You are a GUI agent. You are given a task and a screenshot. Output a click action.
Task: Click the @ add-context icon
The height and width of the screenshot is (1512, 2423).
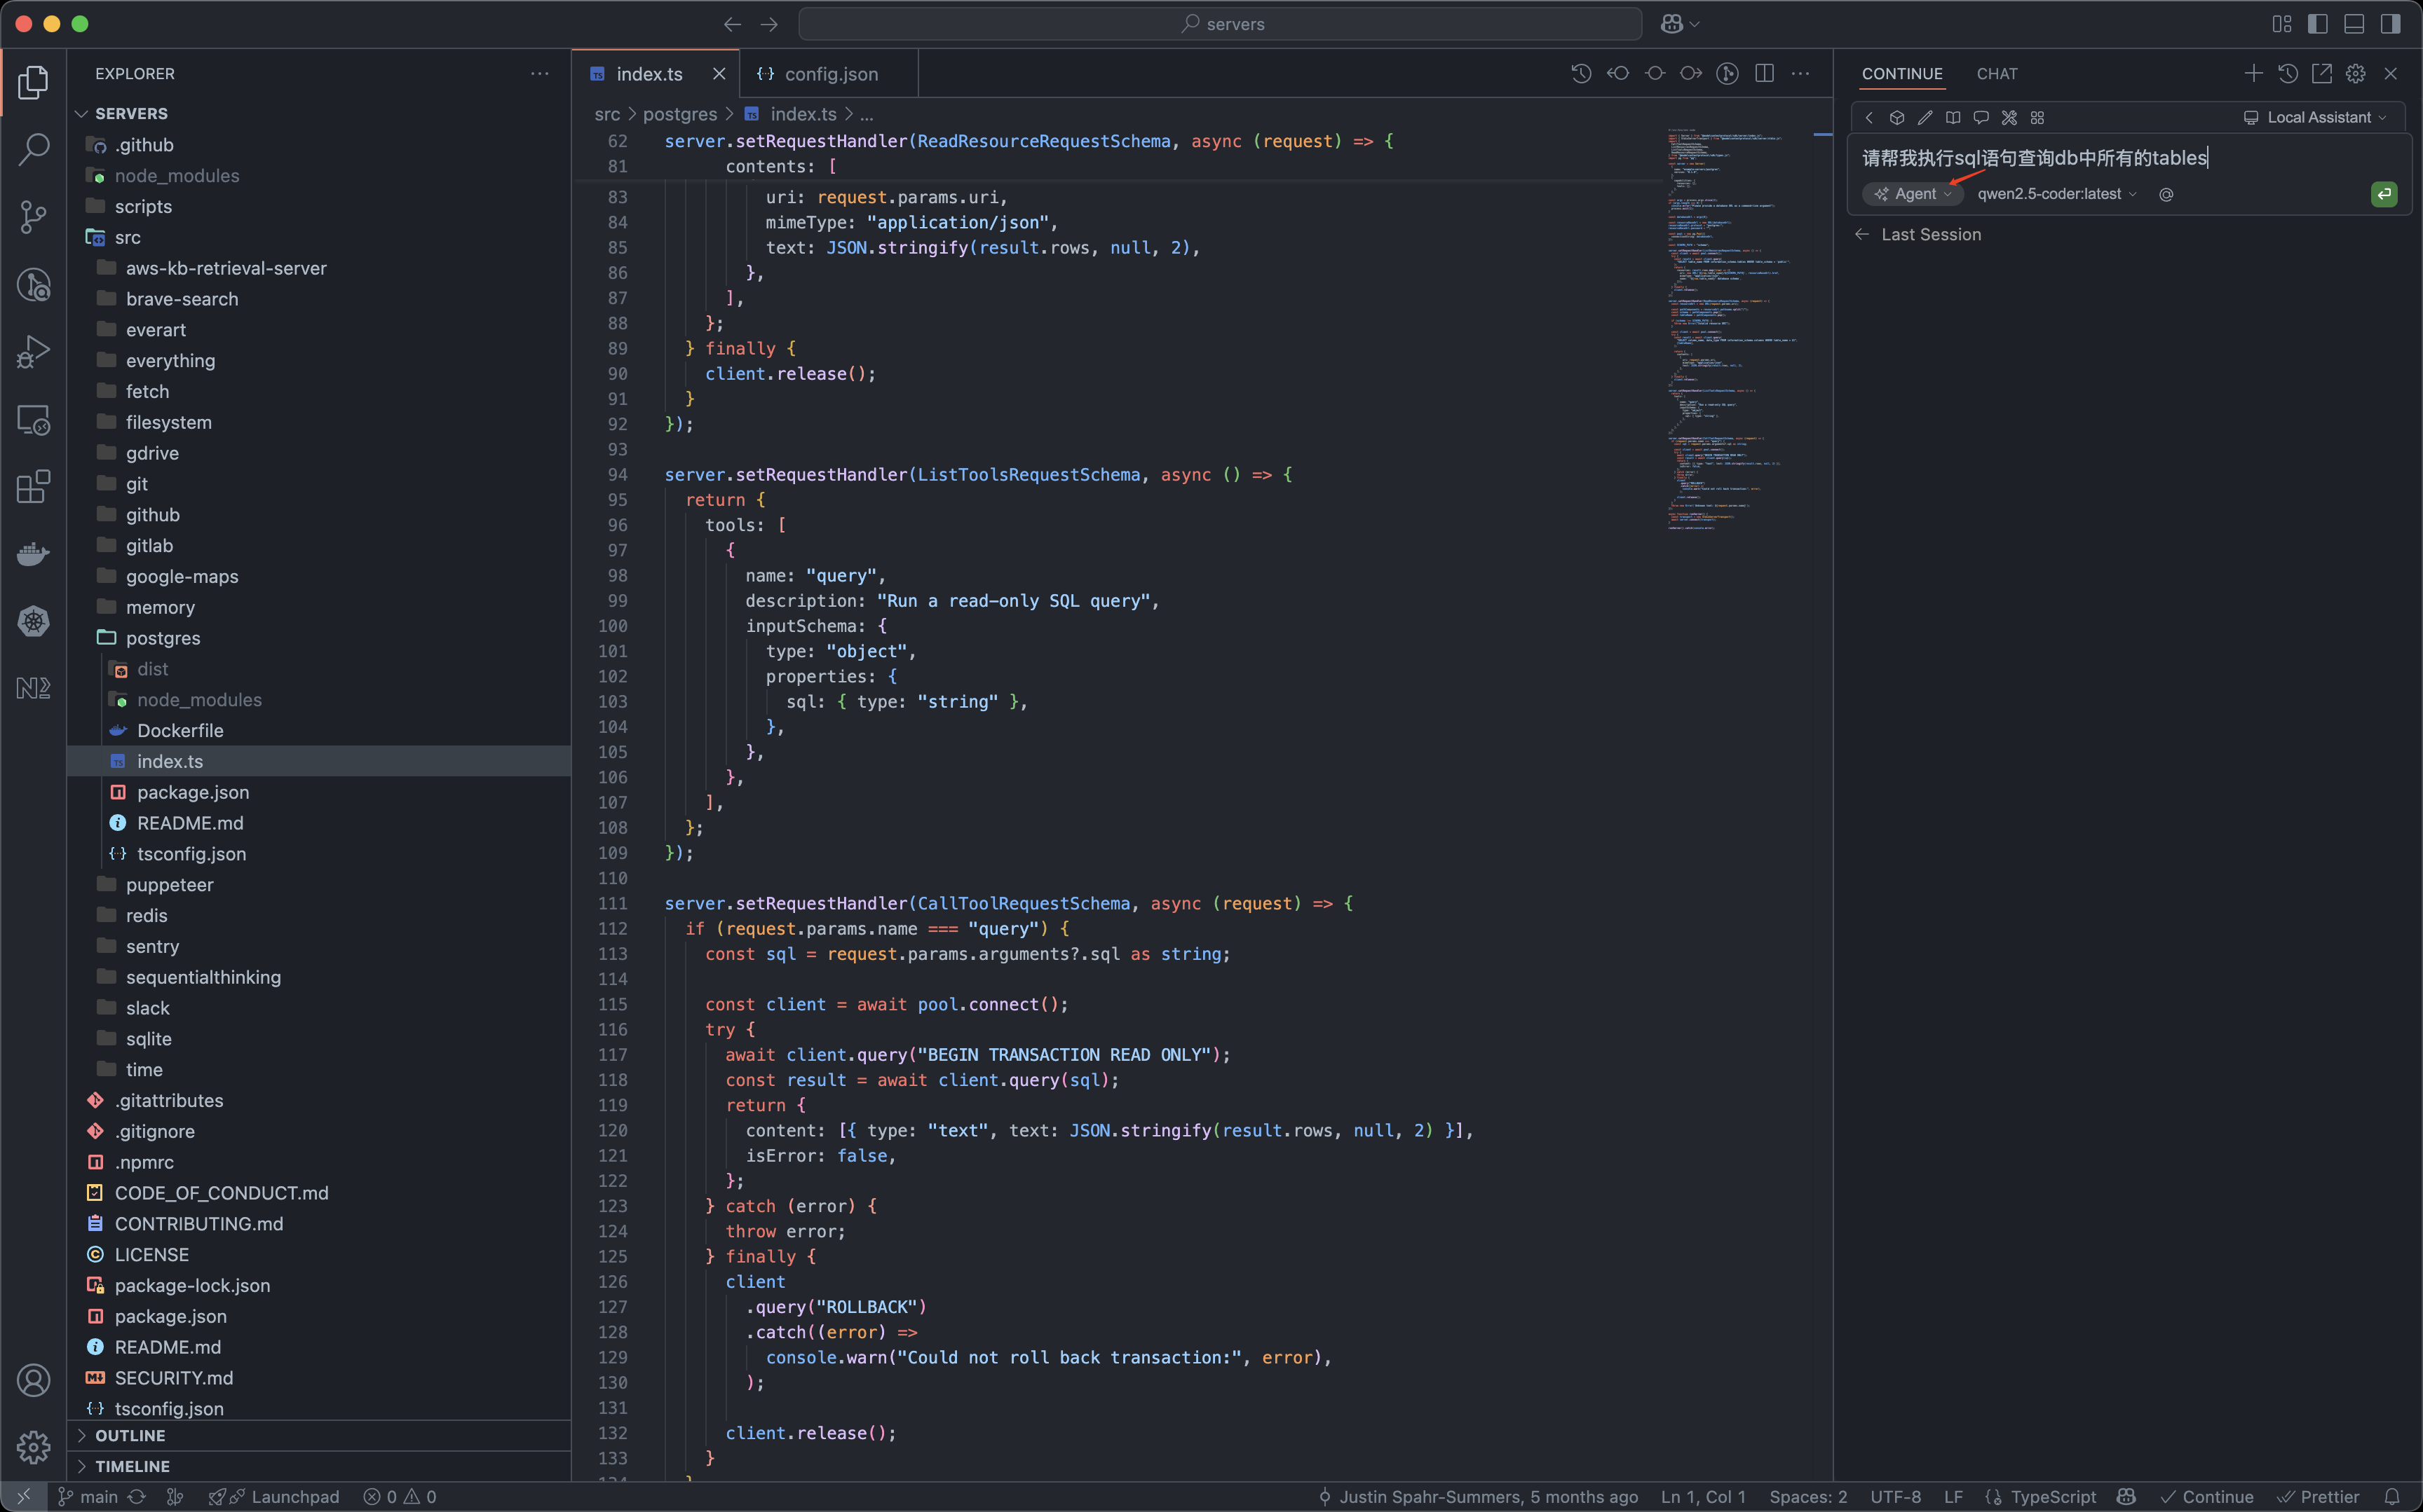pyautogui.click(x=2166, y=194)
